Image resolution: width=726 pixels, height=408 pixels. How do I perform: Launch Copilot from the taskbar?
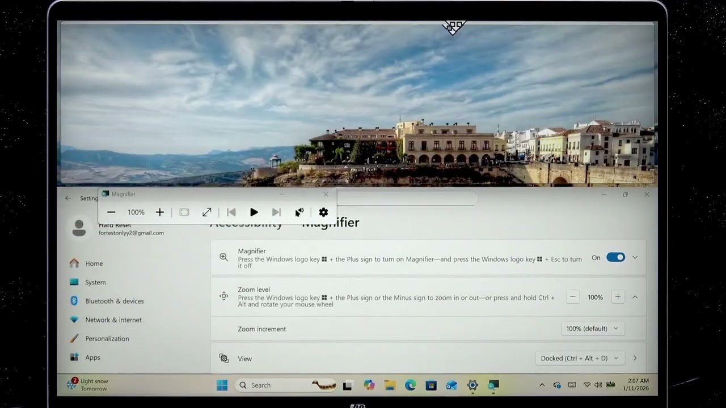click(x=369, y=385)
